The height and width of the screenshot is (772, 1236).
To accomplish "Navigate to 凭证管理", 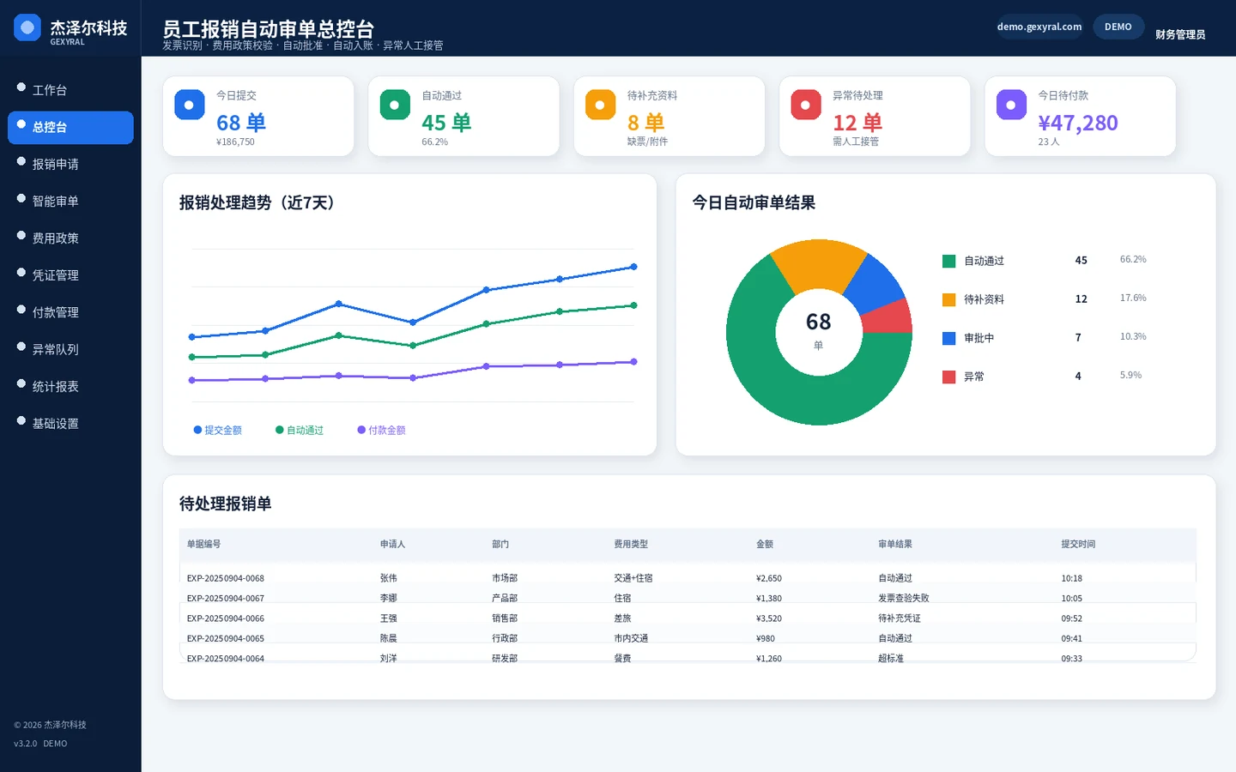I will [70, 275].
